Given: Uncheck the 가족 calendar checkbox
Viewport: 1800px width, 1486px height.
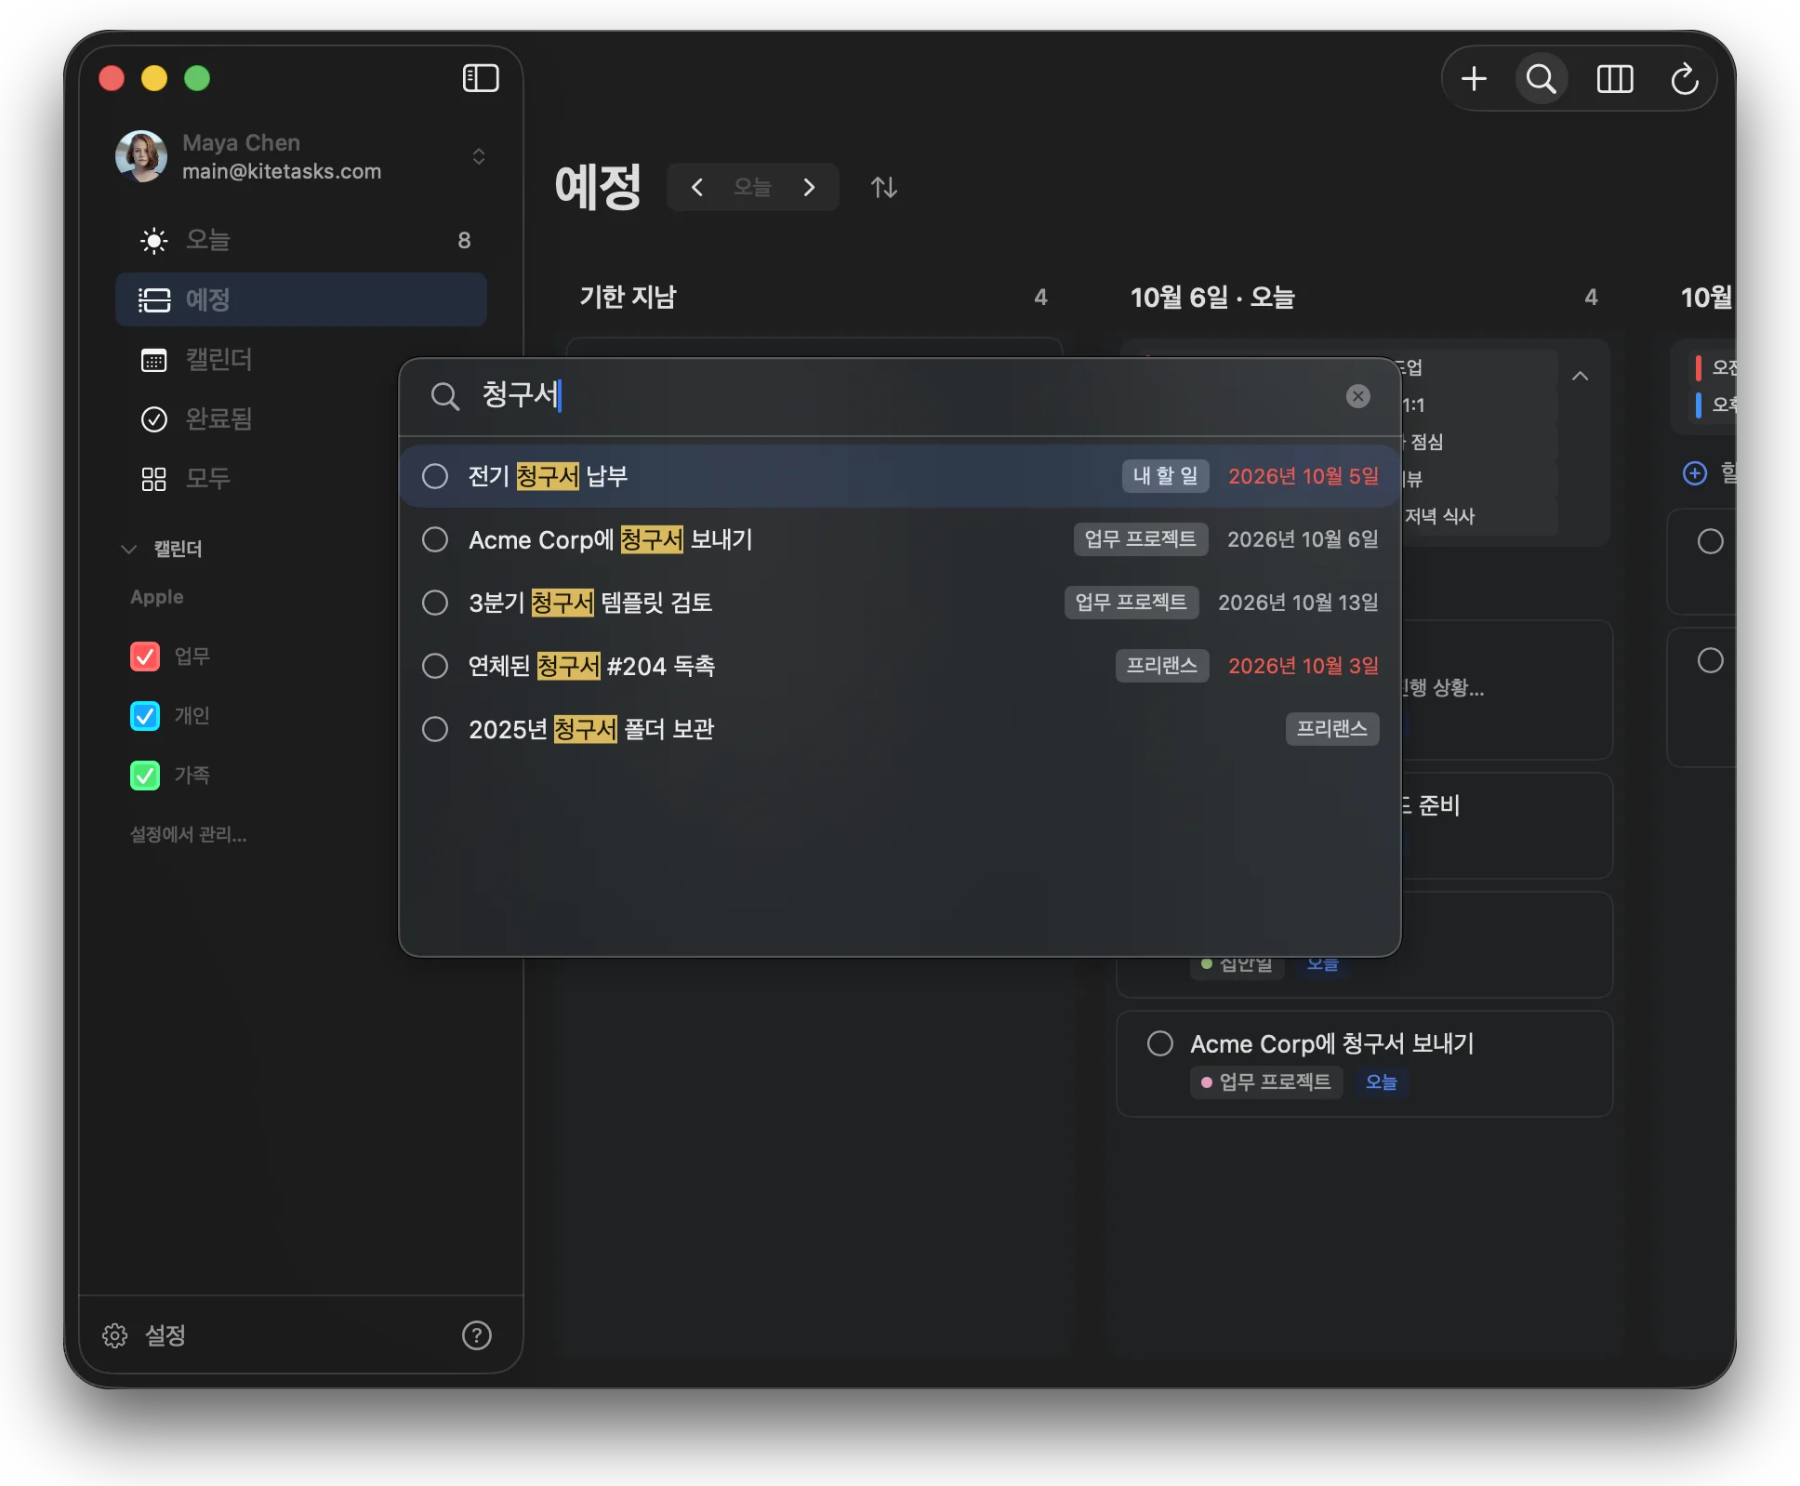Looking at the screenshot, I should tap(145, 776).
